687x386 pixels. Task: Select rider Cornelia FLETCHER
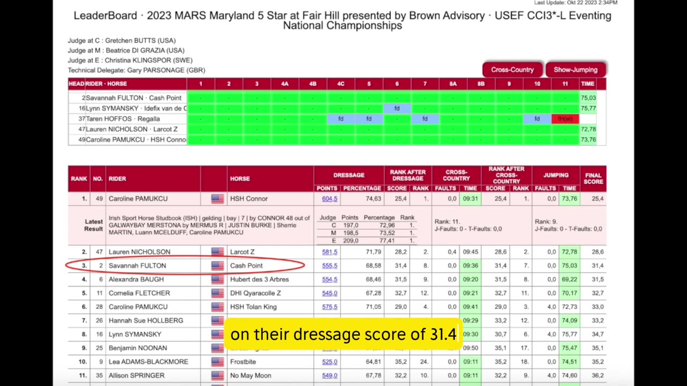(139, 293)
